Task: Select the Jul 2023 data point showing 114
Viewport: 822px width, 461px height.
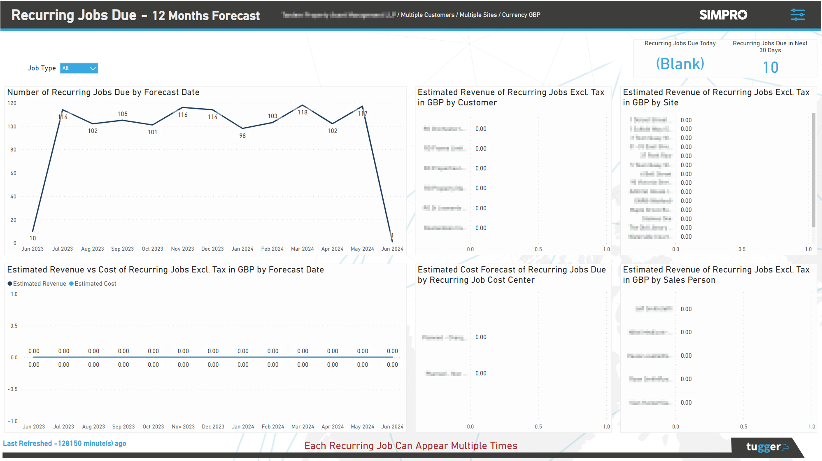Action: pos(63,109)
